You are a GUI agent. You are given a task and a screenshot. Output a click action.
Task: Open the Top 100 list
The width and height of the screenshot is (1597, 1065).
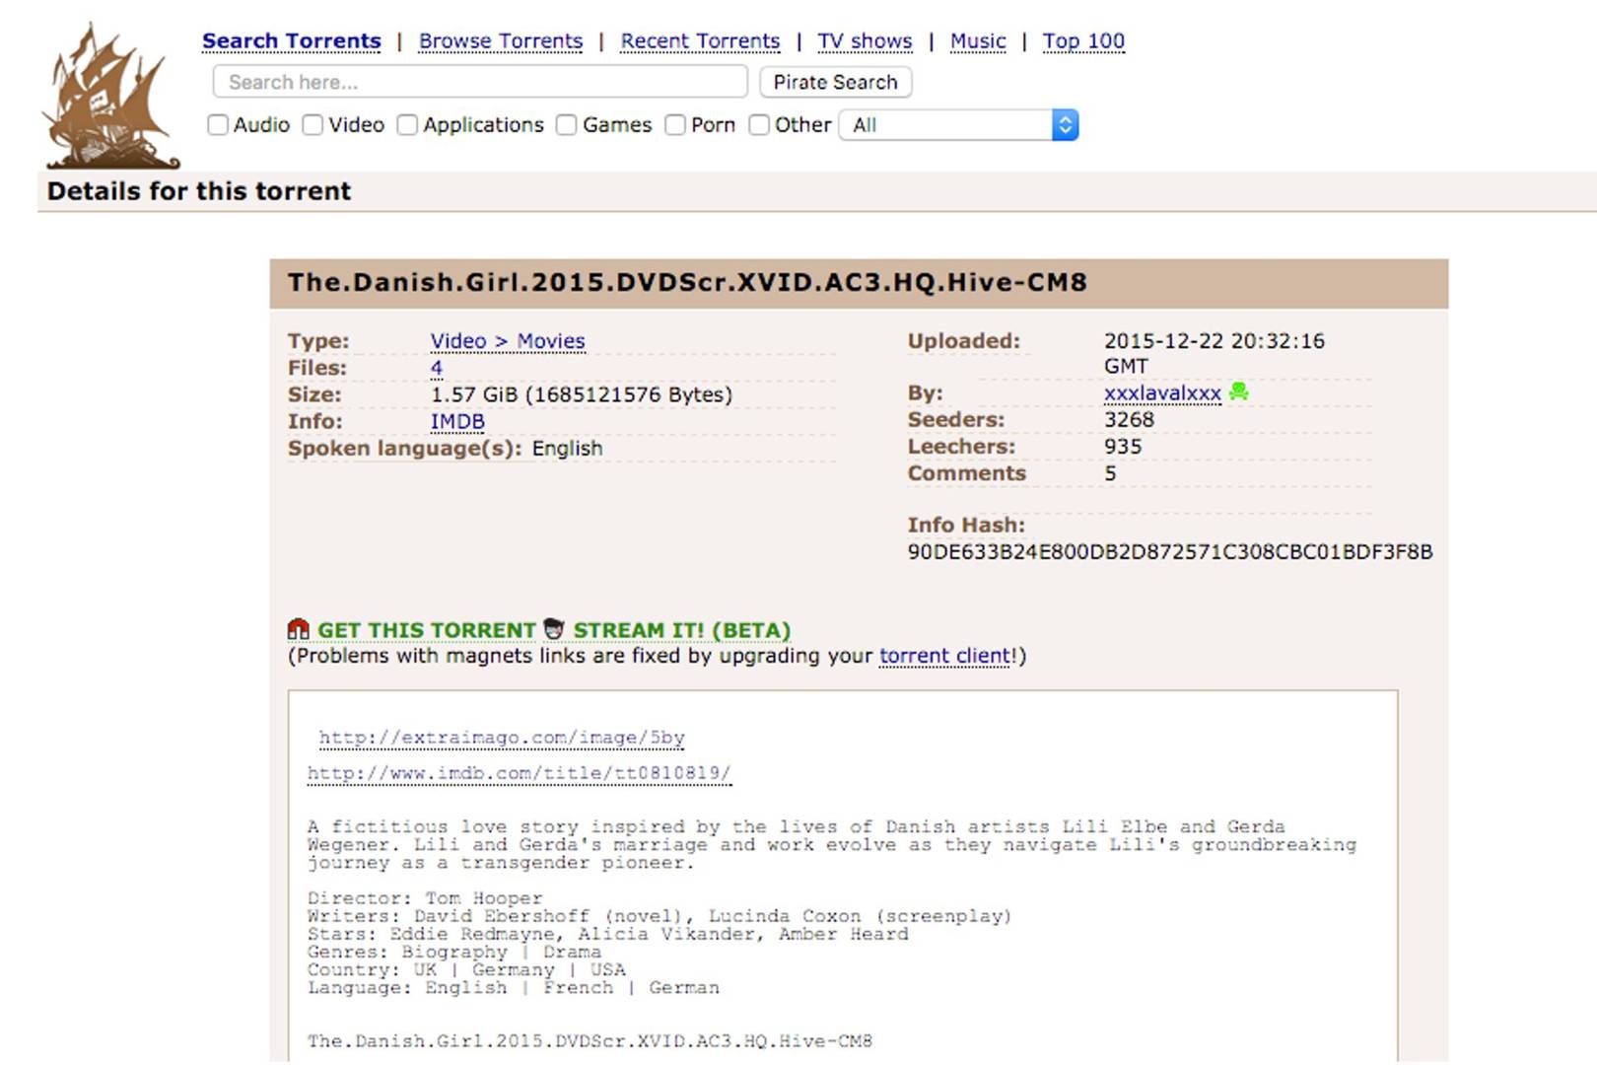(x=1083, y=41)
